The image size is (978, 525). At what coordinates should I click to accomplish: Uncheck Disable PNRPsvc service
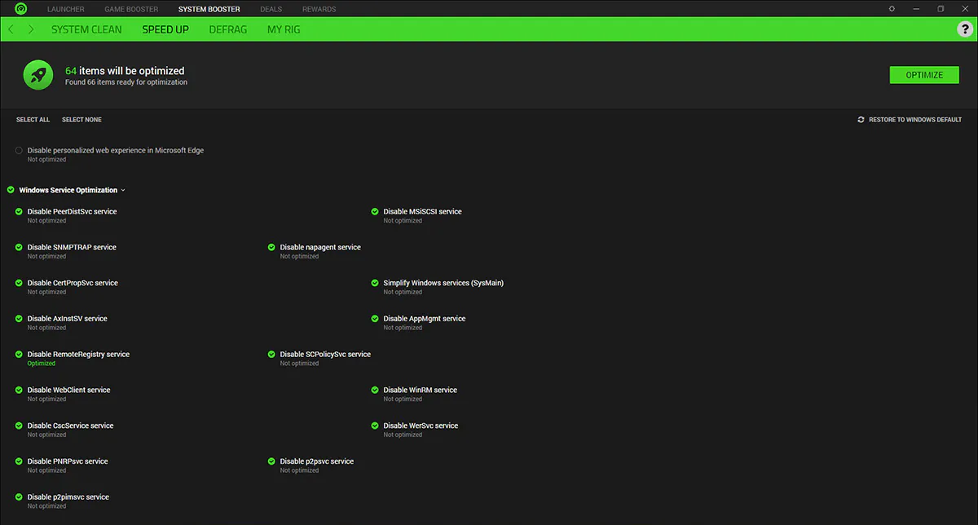[19, 461]
